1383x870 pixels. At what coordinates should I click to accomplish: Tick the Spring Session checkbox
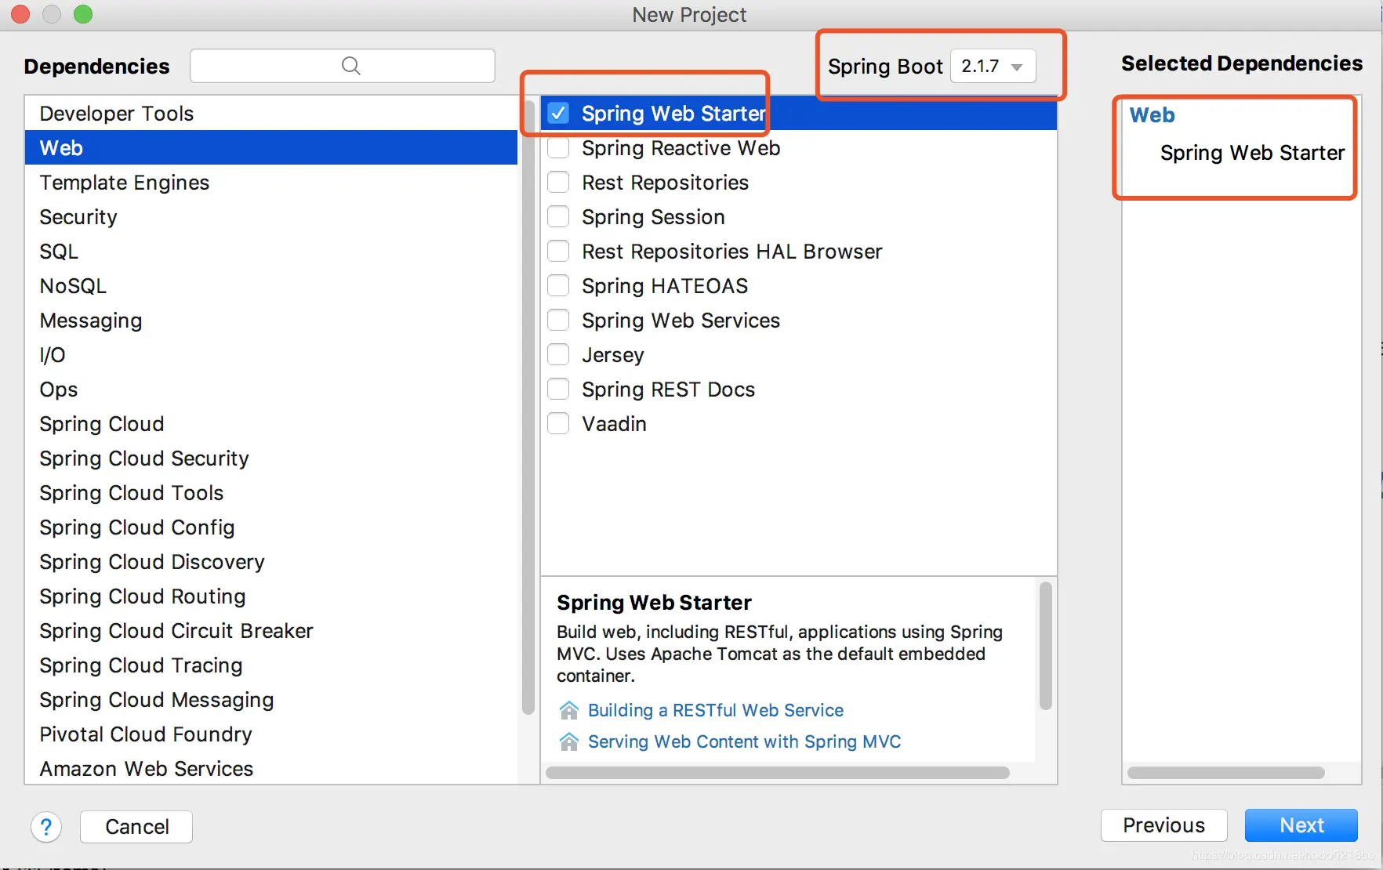click(x=558, y=217)
